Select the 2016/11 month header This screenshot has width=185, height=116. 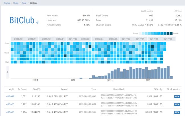tap(32, 39)
